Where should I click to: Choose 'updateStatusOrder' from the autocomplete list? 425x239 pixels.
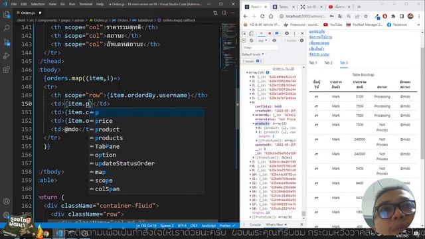[x=146, y=163]
